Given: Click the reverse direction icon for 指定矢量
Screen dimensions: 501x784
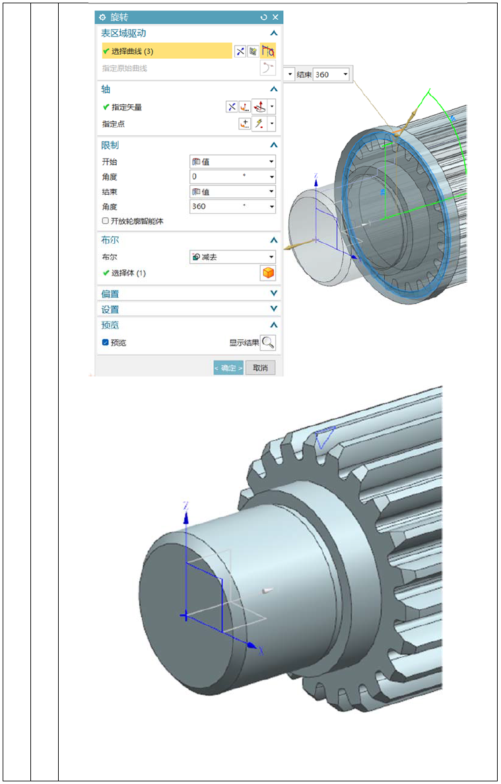Looking at the screenshot, I should click(231, 106).
